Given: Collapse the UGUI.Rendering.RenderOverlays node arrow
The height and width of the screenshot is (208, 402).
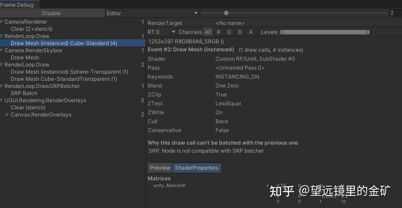Looking at the screenshot, I should tap(2, 100).
